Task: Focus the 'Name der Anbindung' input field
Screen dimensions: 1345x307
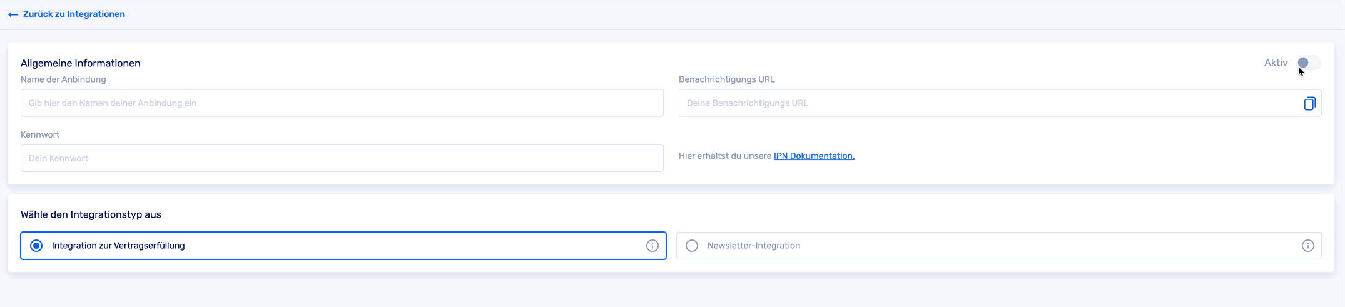Action: pyautogui.click(x=342, y=103)
